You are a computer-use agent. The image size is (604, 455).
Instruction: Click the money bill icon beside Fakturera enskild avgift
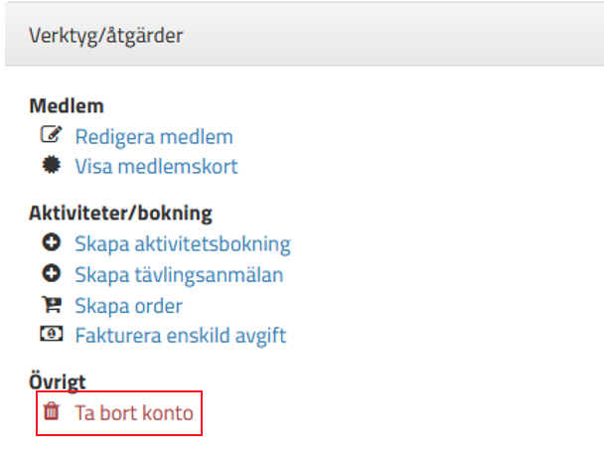pyautogui.click(x=51, y=335)
